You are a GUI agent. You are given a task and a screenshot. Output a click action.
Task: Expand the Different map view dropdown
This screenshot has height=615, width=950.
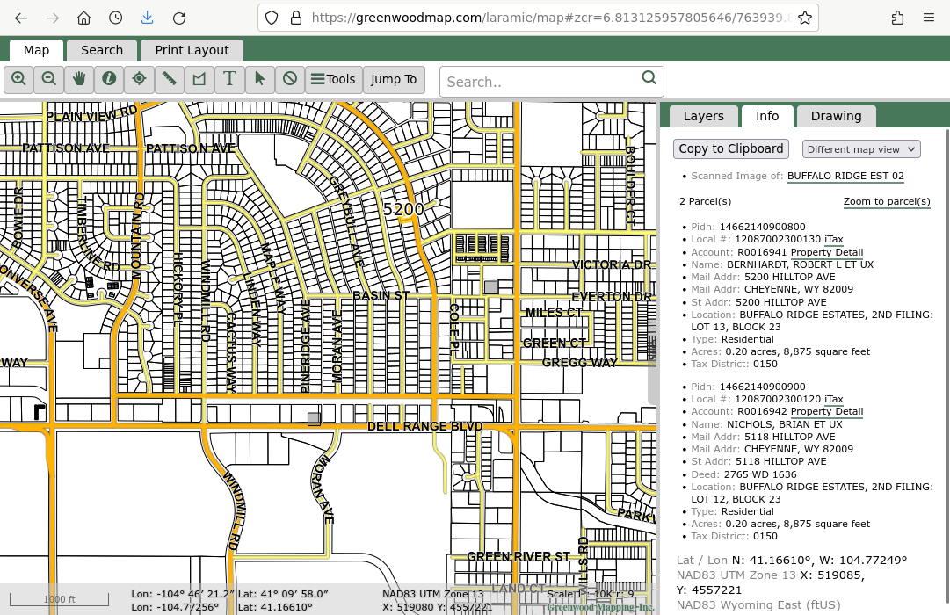[x=861, y=149]
